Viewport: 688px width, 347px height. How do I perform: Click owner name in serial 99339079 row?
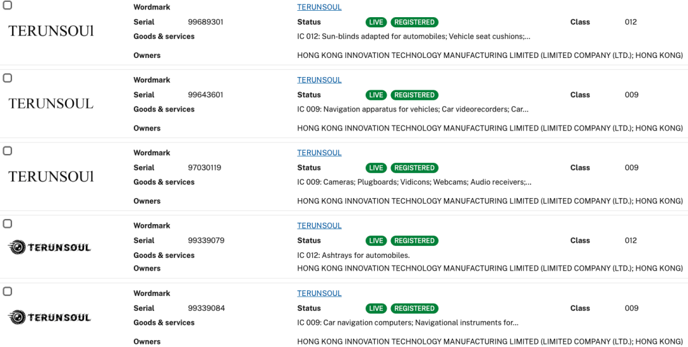tap(490, 268)
